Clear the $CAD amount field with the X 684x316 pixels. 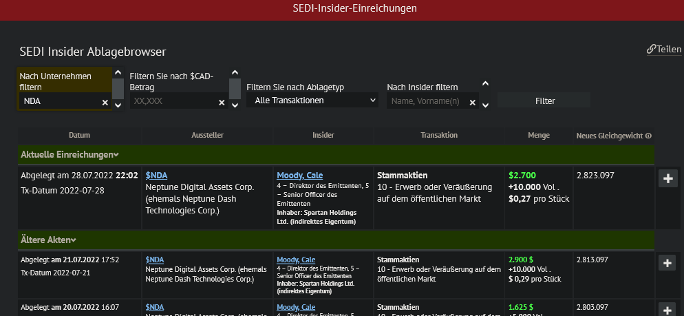[222, 102]
